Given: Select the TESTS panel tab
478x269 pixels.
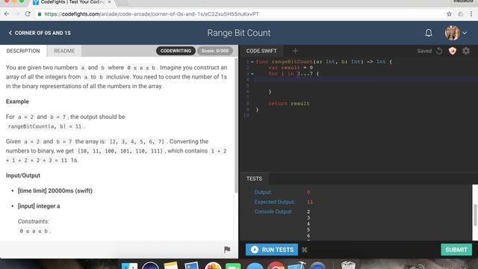Looking at the screenshot, I should point(254,179).
